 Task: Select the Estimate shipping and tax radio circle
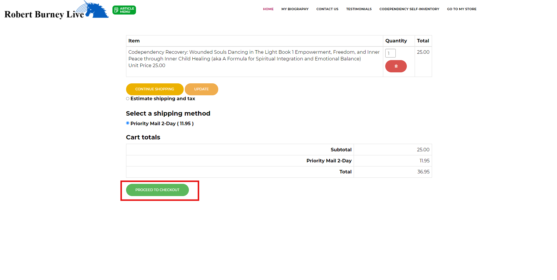128,99
